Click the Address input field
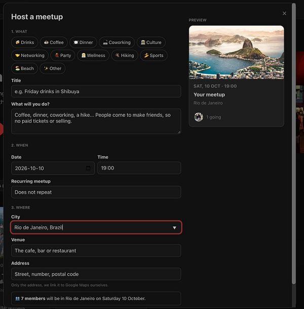 click(96, 274)
